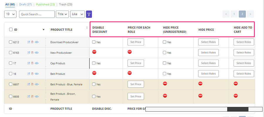Click red disabled icon in 6608 Hide Add to Cart
The image size is (264, 117).
tap(236, 96)
